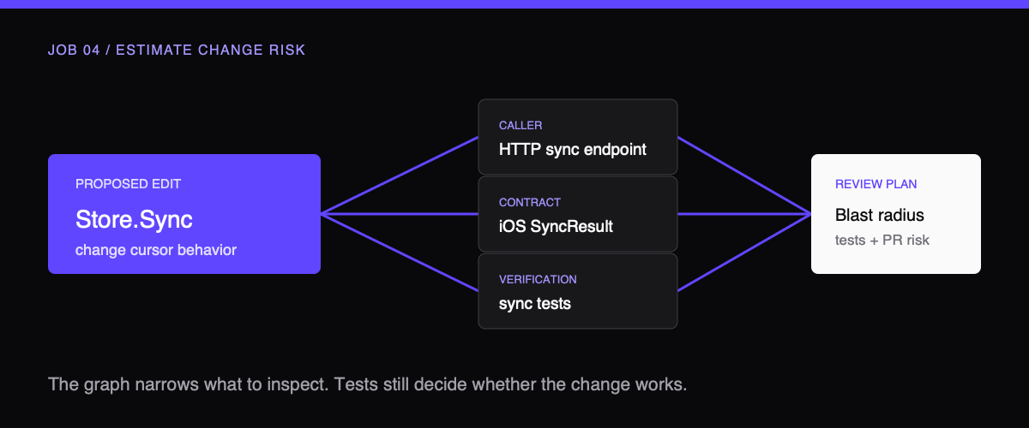Open the Blast radius review plan card

click(896, 214)
